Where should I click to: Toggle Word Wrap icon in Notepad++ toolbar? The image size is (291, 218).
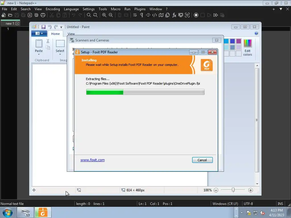[x=135, y=15]
